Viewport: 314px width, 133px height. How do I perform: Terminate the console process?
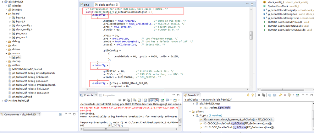(x=119, y=100)
